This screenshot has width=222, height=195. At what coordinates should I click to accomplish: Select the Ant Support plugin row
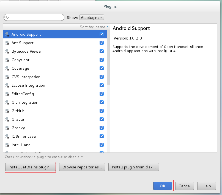point(55,43)
